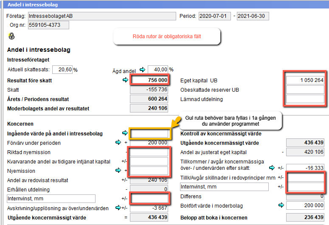Click the Eget kapital UB field
Screen dimensions: 329x225
305,80
